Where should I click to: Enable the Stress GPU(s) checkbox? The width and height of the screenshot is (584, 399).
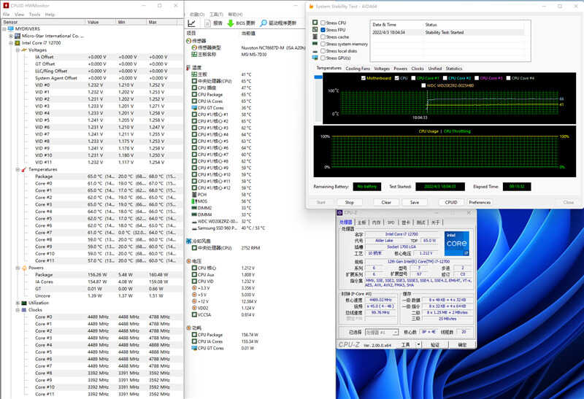point(323,58)
